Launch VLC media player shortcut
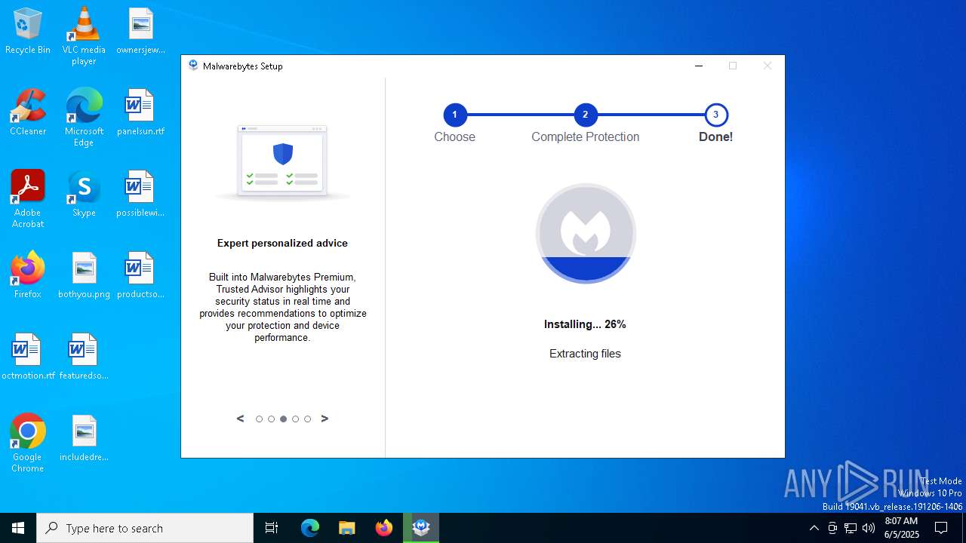Screen dimensions: 966x543 coord(84,35)
